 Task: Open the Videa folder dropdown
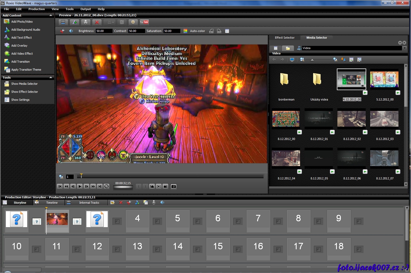click(405, 48)
